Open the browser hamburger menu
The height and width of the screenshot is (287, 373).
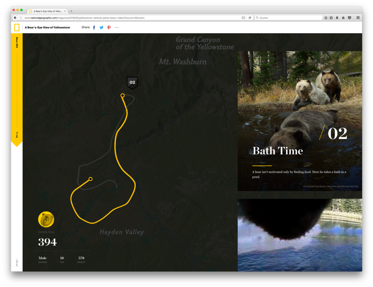(357, 17)
